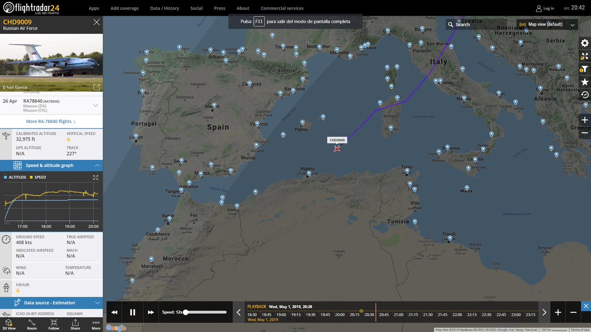Jump to 21:00 on playback timeline

[x=398, y=315]
